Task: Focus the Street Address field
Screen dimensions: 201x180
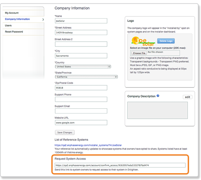Action: pos(81,32)
